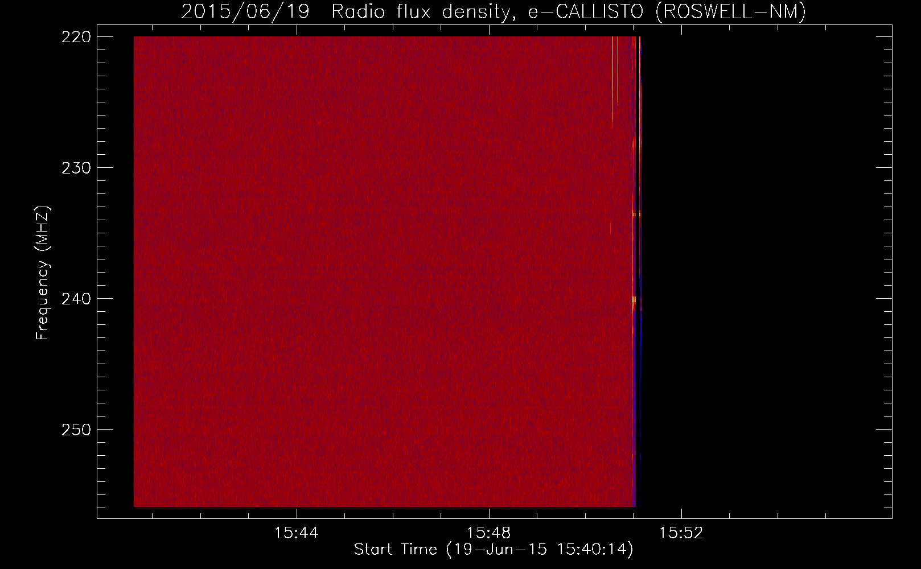Click the 240 frequency tick label
Screen dimensions: 921x569
tap(76, 299)
